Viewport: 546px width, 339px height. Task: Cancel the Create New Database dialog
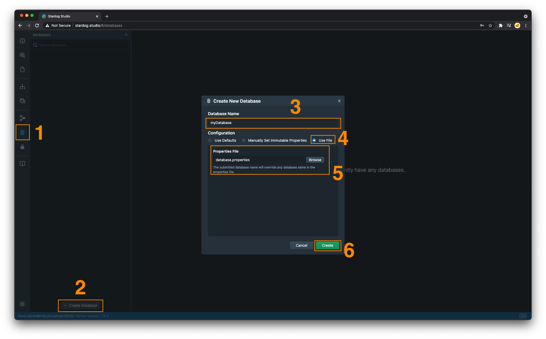(301, 245)
